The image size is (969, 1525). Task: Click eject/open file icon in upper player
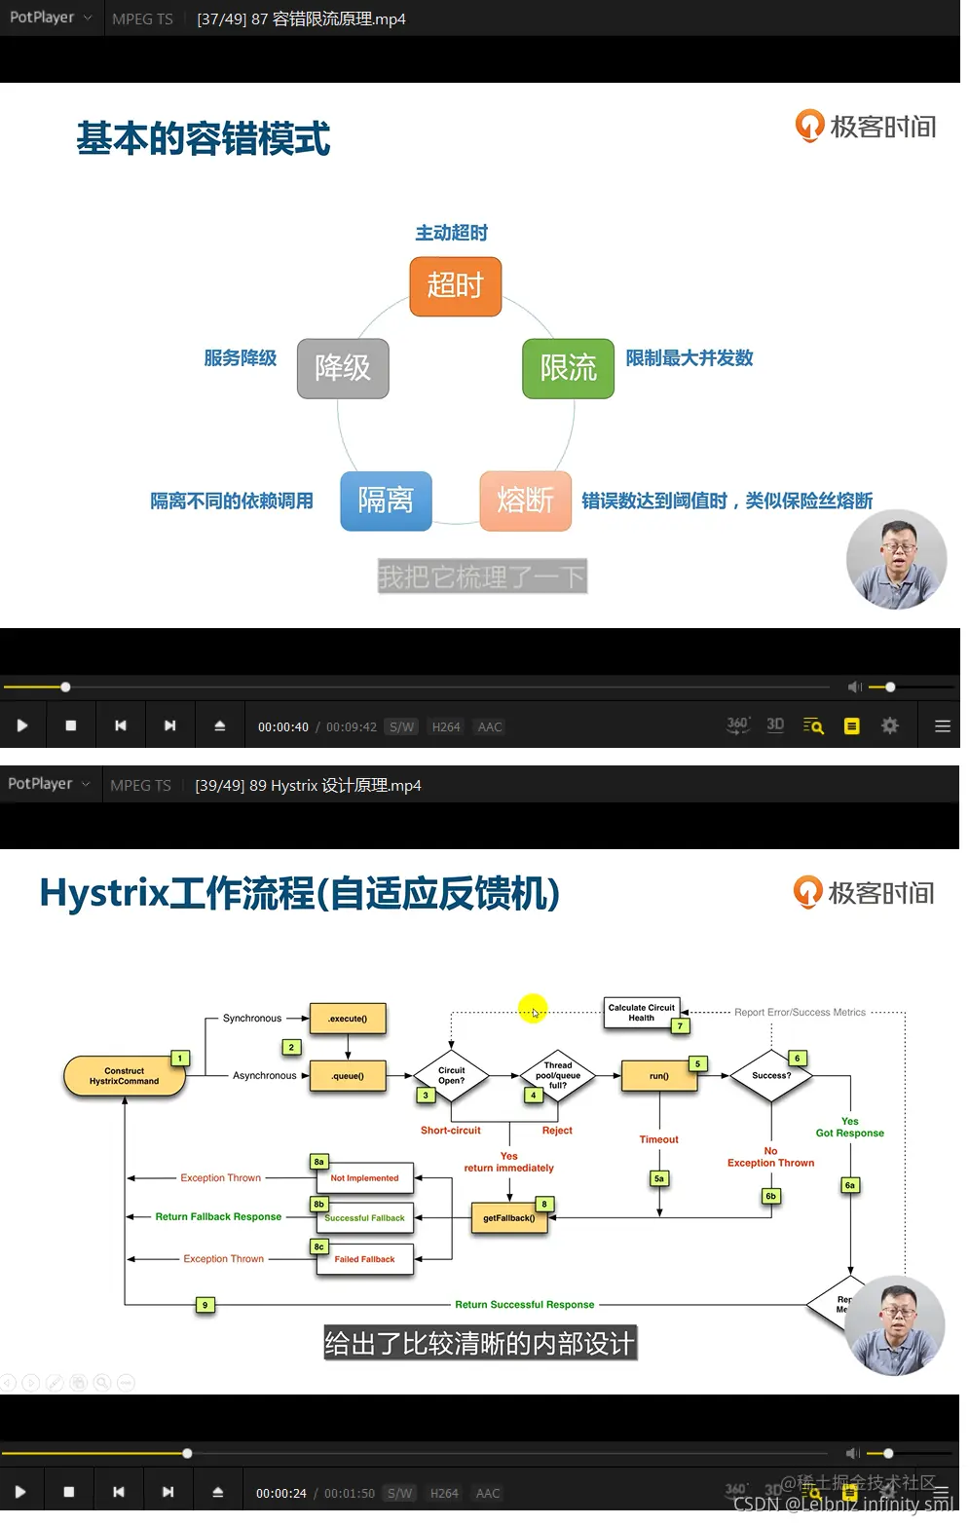click(x=219, y=725)
